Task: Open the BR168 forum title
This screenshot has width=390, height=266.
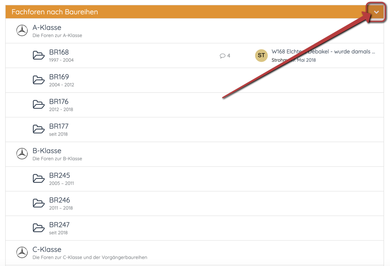Action: click(x=59, y=52)
